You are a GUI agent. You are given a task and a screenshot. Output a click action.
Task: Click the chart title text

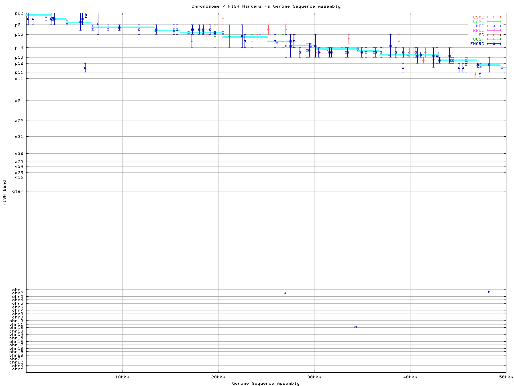tap(266, 6)
